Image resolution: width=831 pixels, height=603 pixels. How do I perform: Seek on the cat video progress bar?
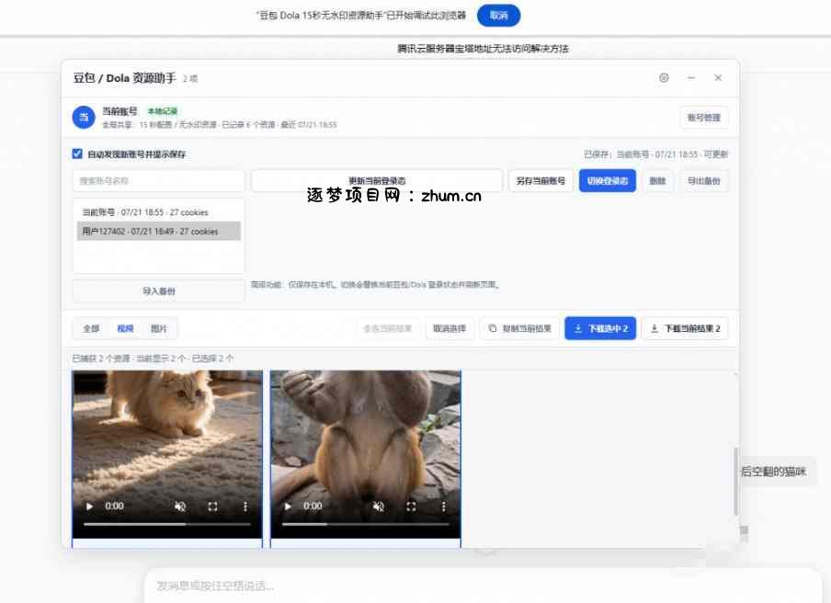[167, 524]
